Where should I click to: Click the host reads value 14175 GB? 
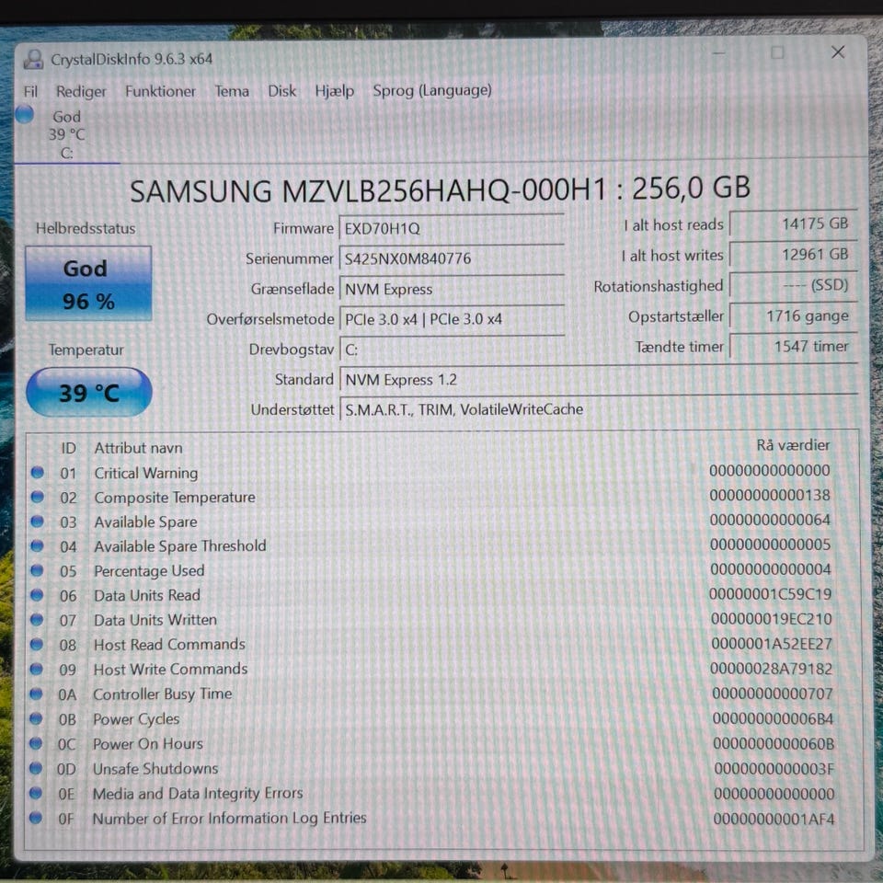coord(794,224)
